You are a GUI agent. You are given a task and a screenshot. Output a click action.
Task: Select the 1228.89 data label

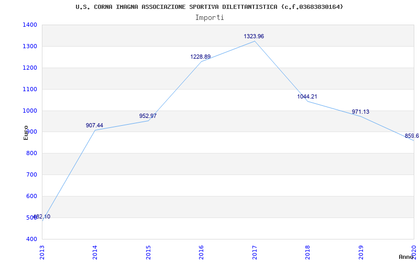pos(201,57)
